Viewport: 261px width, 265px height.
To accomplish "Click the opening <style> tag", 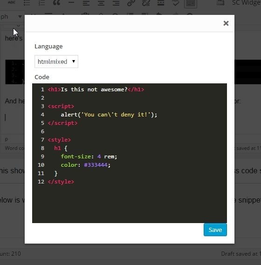I will (x=59, y=140).
